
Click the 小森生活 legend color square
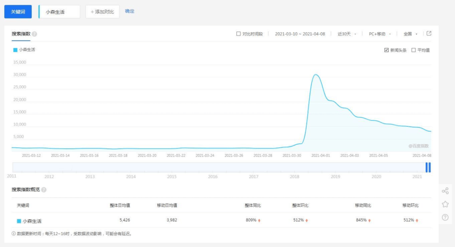pyautogui.click(x=15, y=50)
